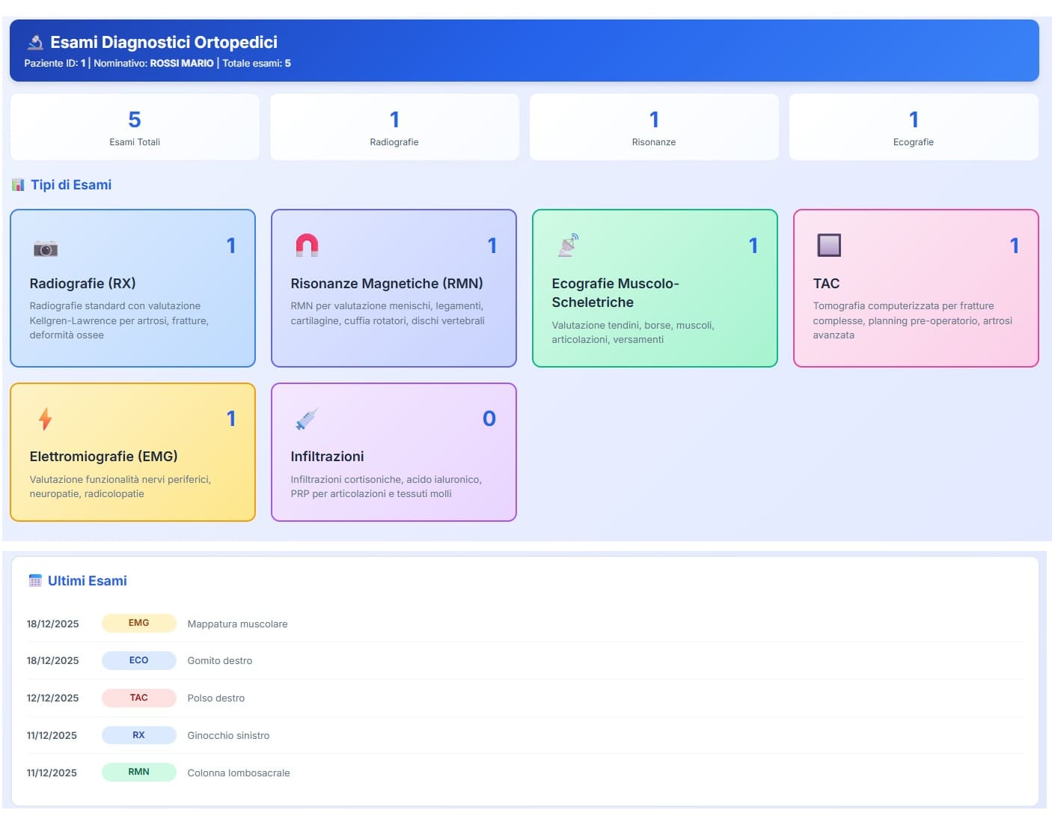Select the EMG badge in exam list
The image size is (1052, 825).
click(138, 623)
